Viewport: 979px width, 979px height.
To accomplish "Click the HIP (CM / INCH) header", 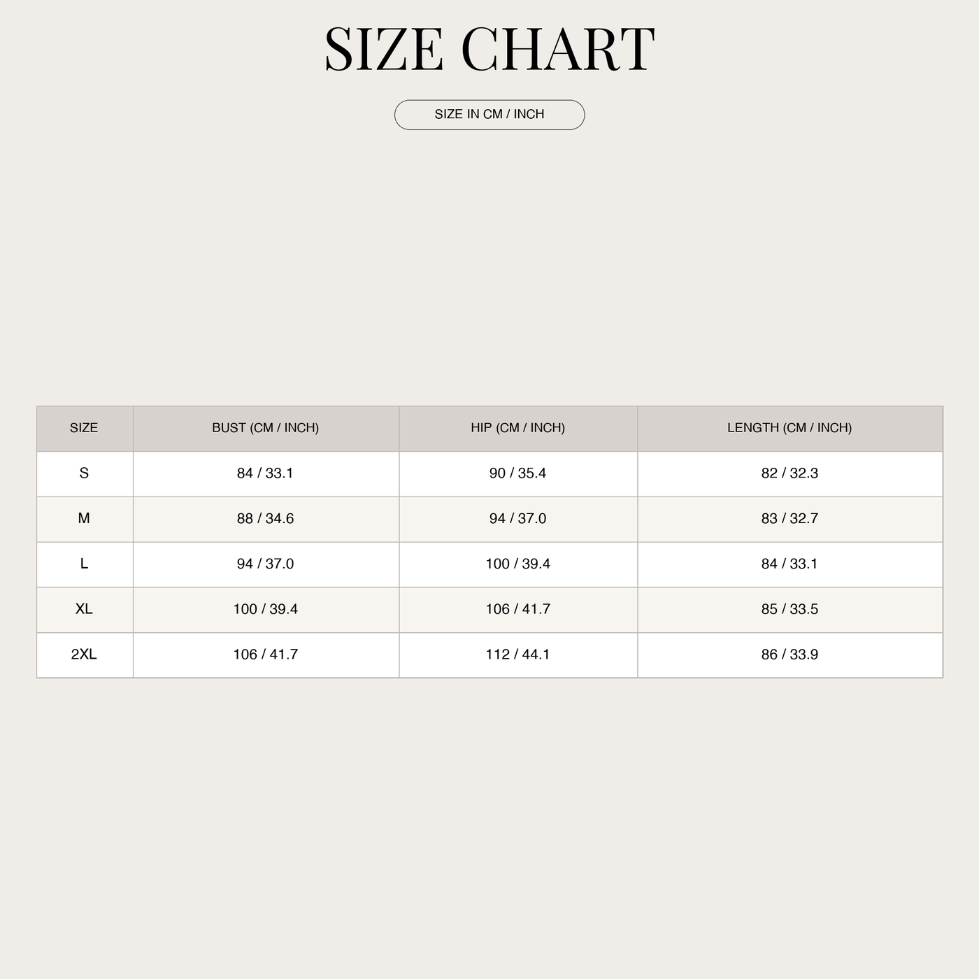I will point(518,428).
